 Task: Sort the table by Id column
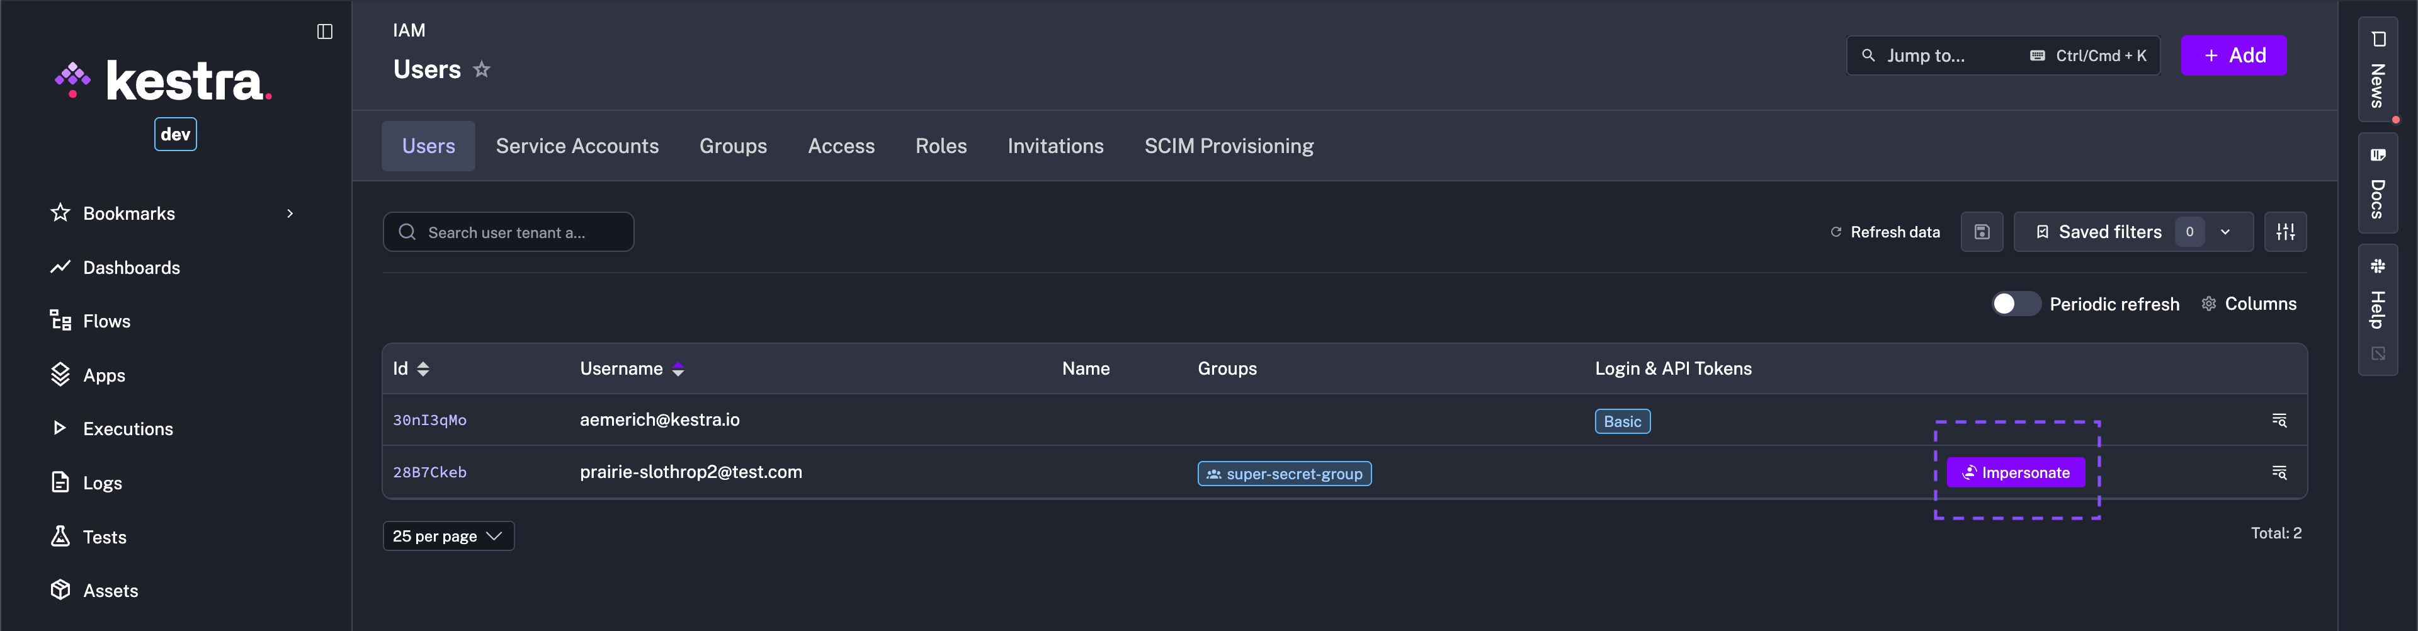[x=423, y=369]
